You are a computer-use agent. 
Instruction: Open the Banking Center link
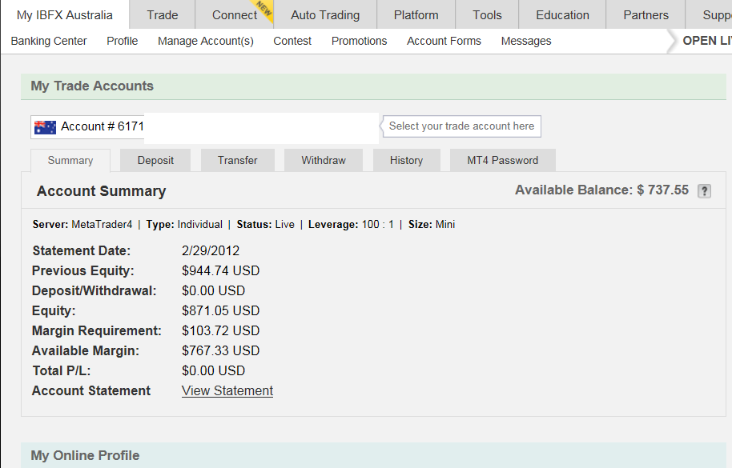click(49, 41)
